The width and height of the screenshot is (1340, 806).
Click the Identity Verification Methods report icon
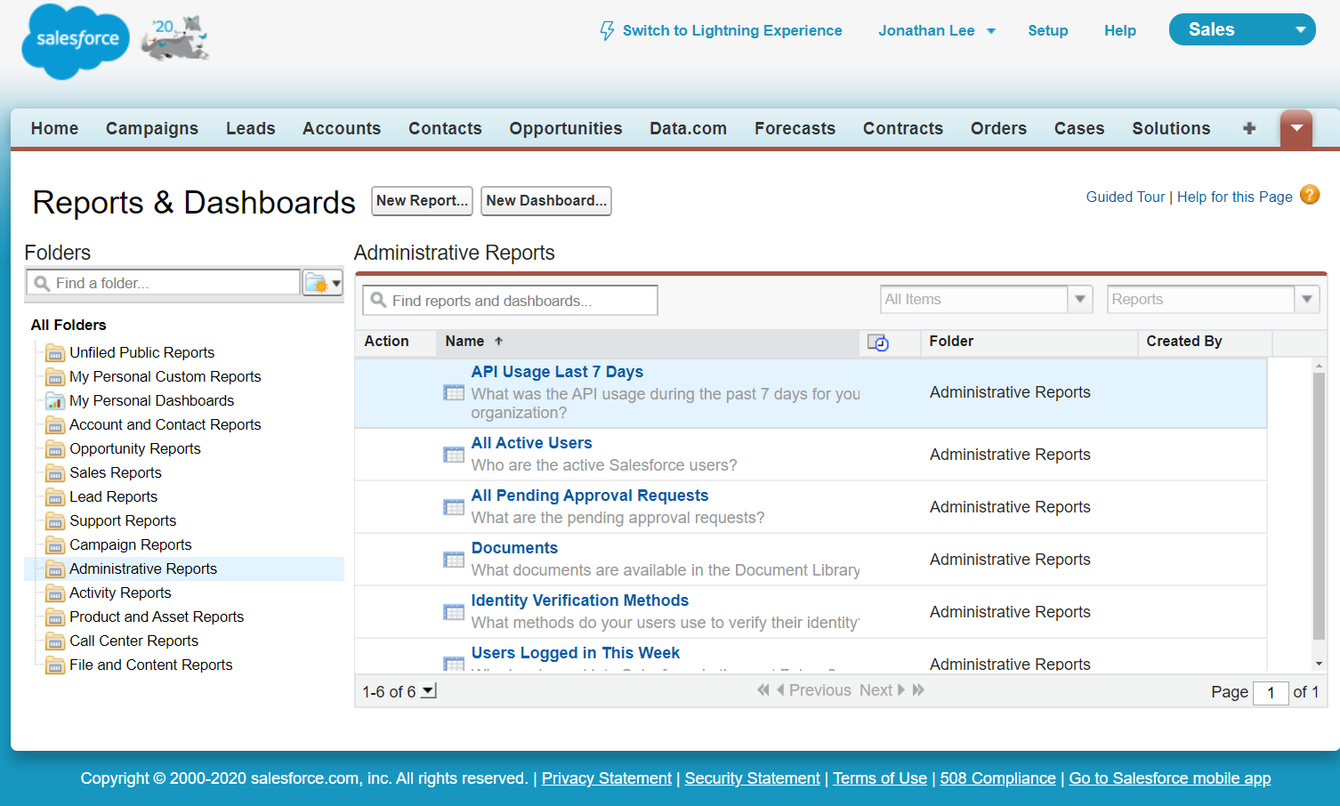454,612
